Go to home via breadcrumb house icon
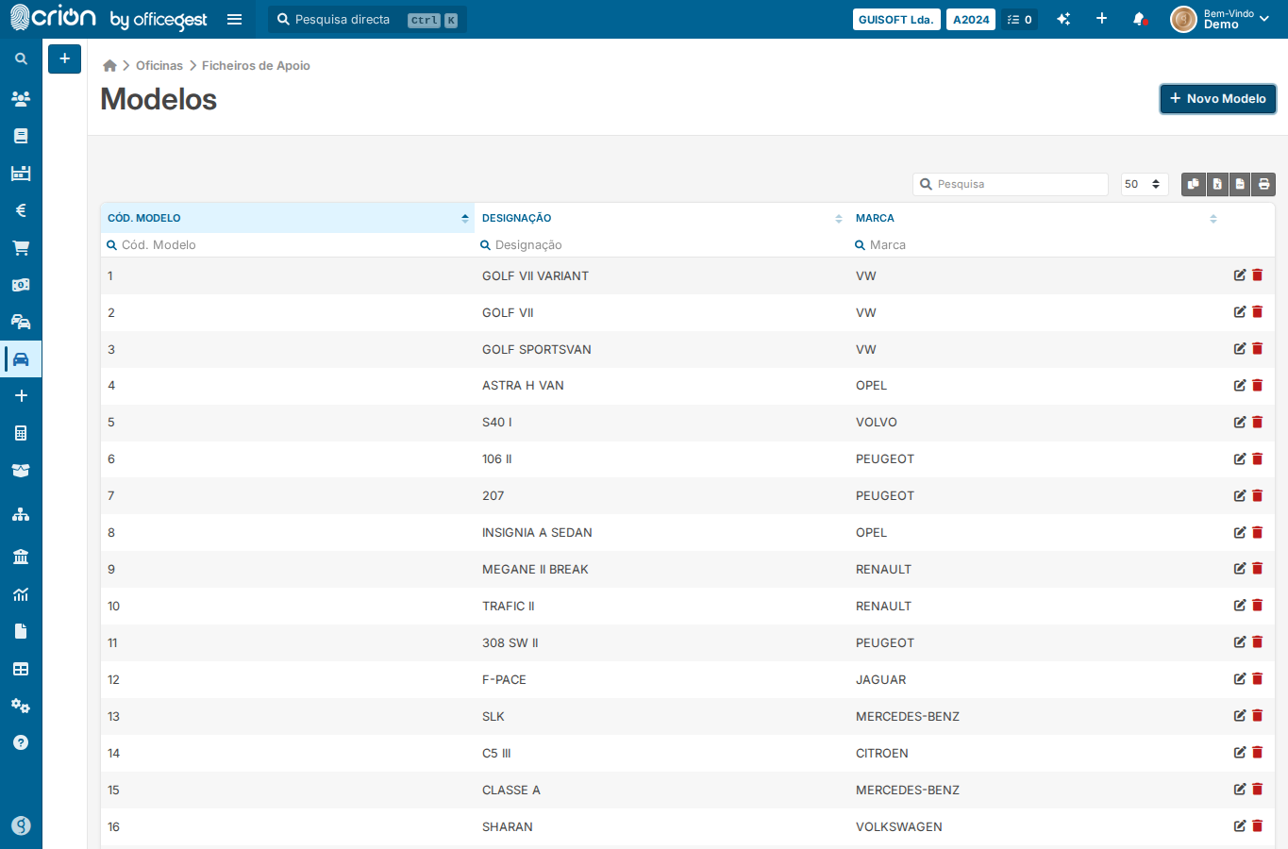 click(109, 65)
